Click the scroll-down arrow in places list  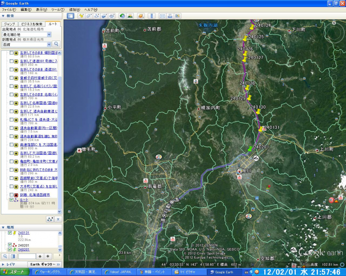point(60,250)
